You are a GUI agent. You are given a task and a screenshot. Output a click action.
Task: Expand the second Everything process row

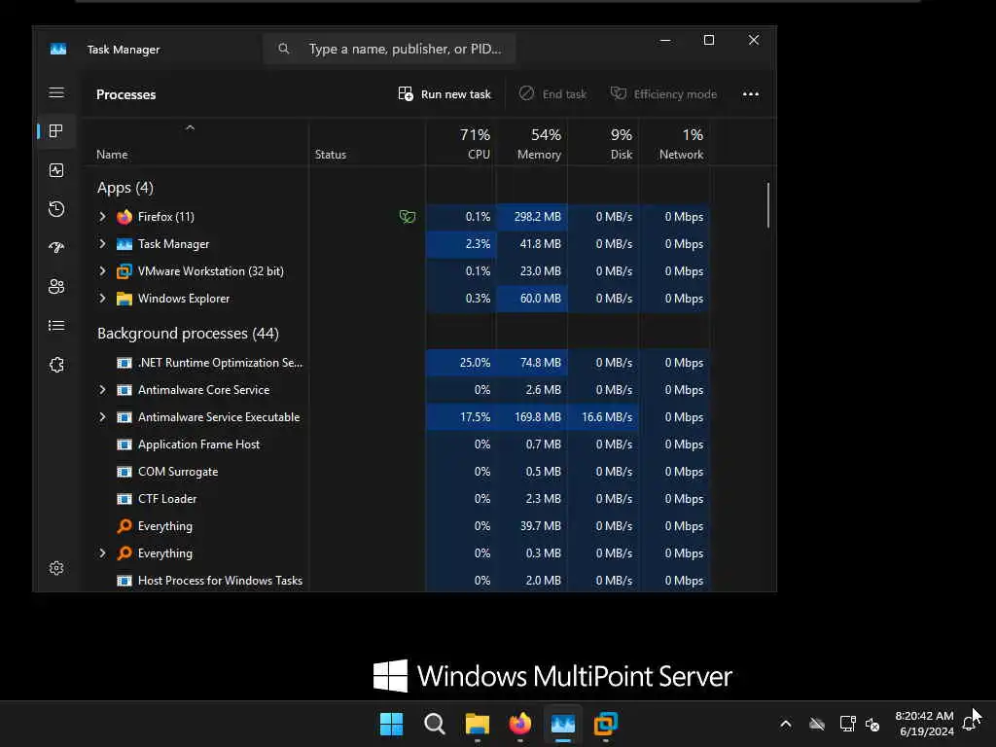[102, 553]
